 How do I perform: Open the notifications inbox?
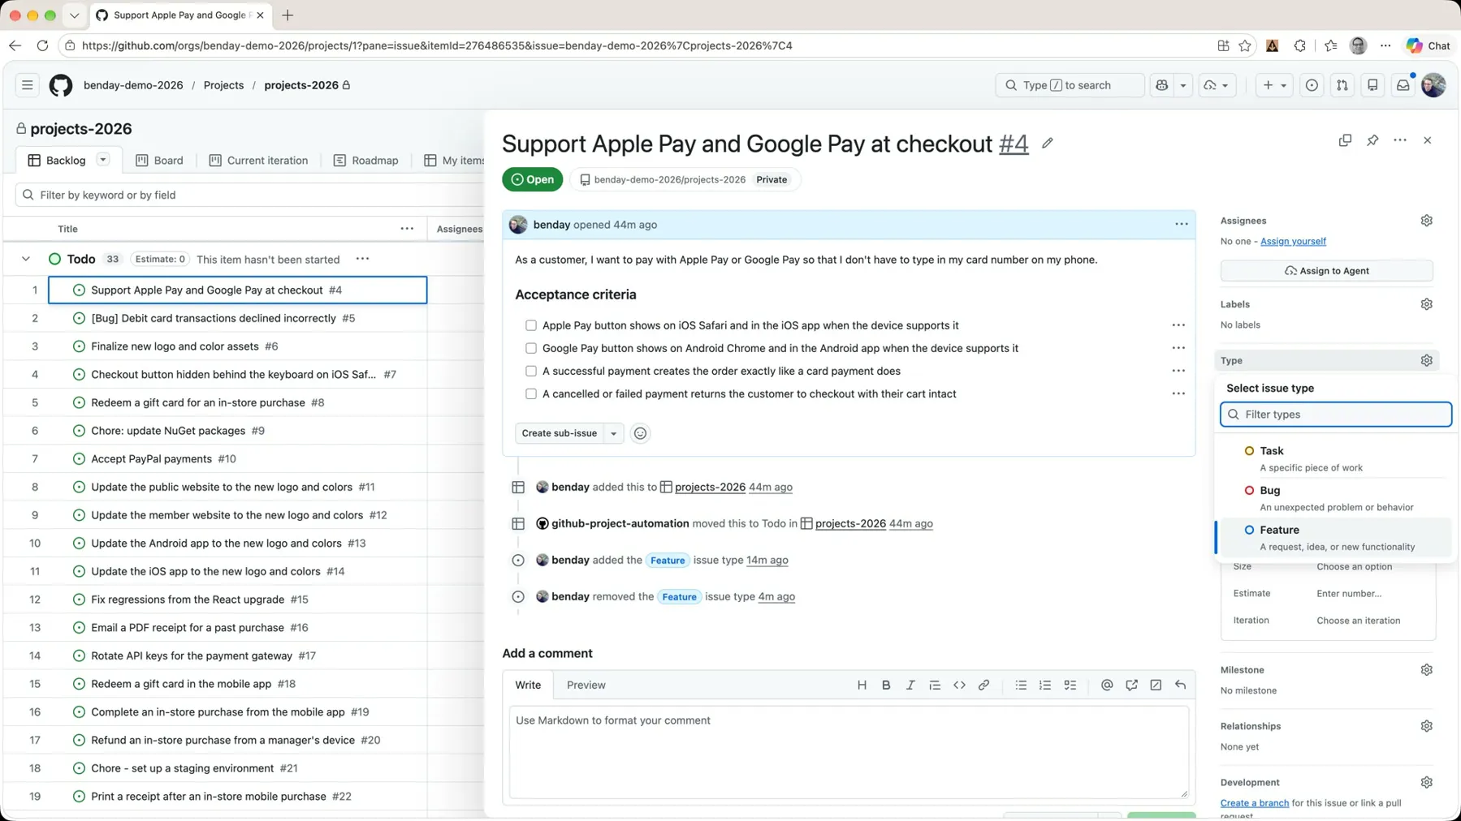[1403, 85]
